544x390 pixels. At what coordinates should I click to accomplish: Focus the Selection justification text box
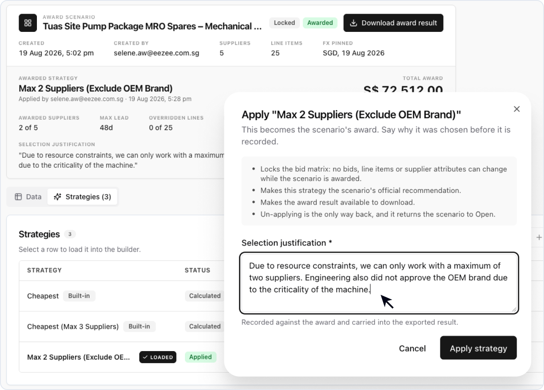coord(379,283)
